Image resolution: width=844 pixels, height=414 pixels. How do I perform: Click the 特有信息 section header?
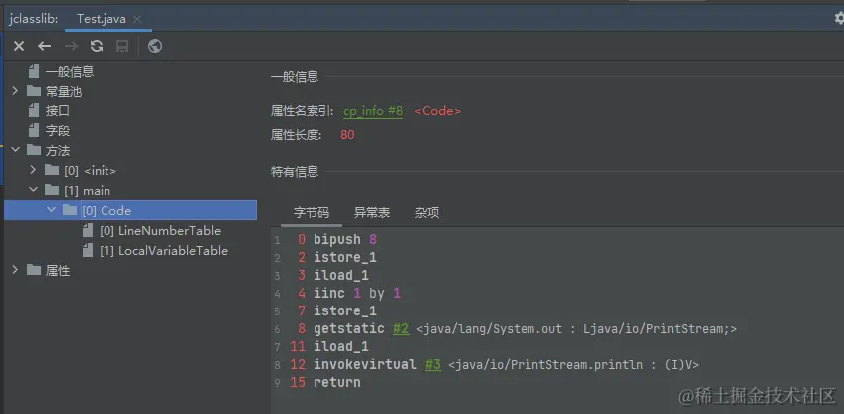click(295, 172)
